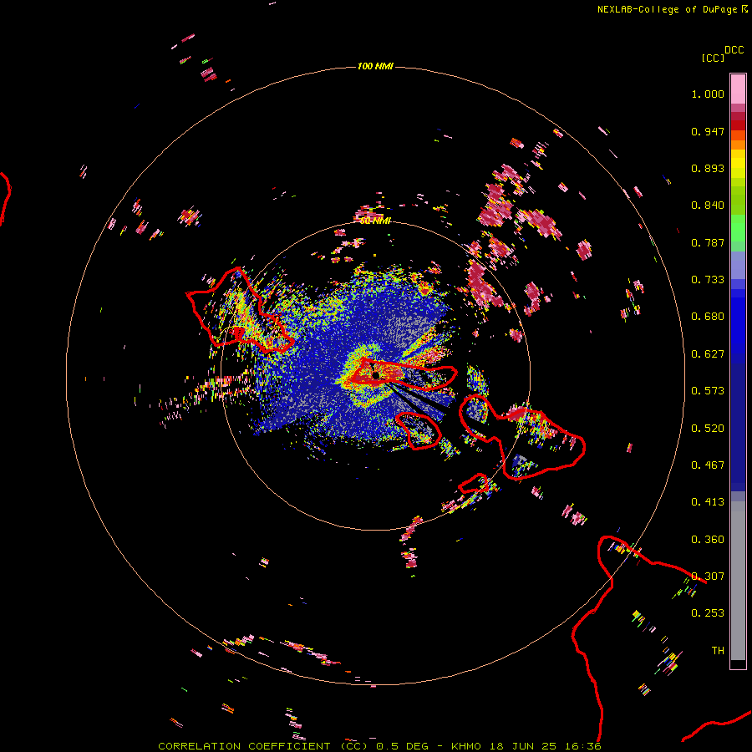
Task: Click the 0.307 color scale value
Action: (x=708, y=577)
